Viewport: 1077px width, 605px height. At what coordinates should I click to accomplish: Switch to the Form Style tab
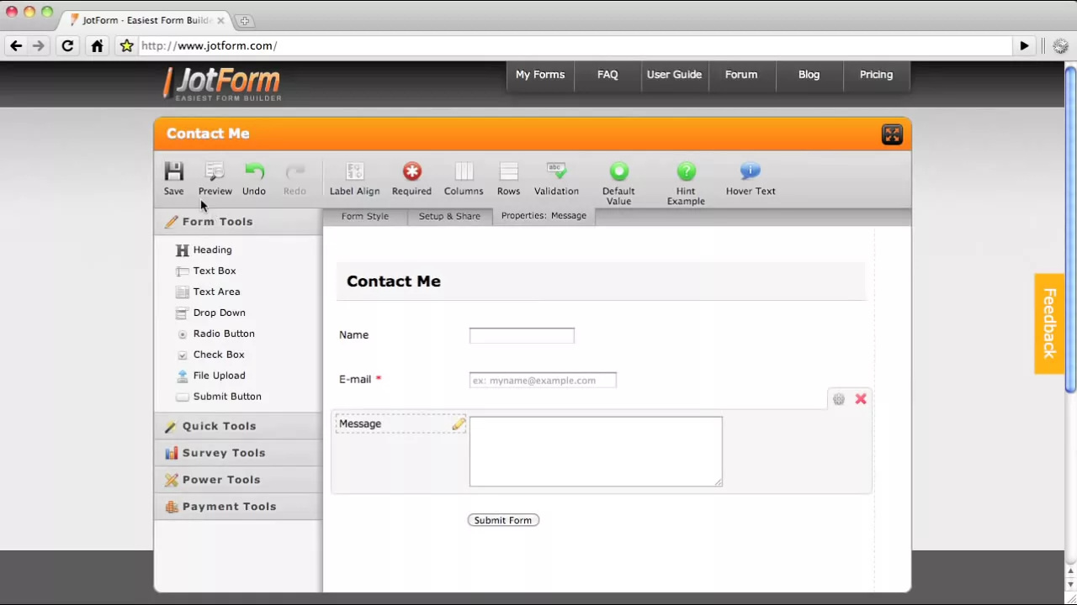365,216
